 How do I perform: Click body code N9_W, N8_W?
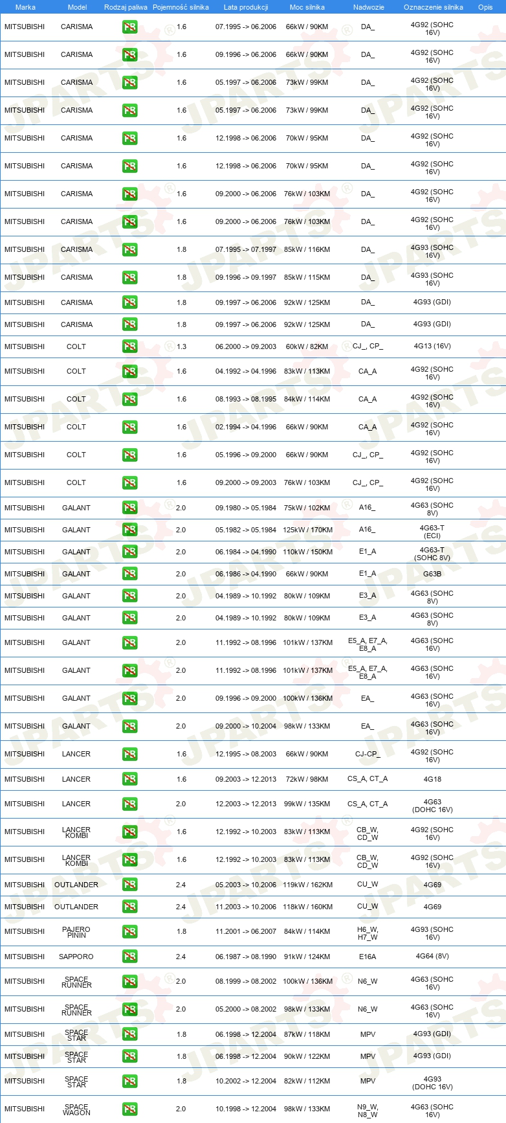click(x=368, y=1111)
